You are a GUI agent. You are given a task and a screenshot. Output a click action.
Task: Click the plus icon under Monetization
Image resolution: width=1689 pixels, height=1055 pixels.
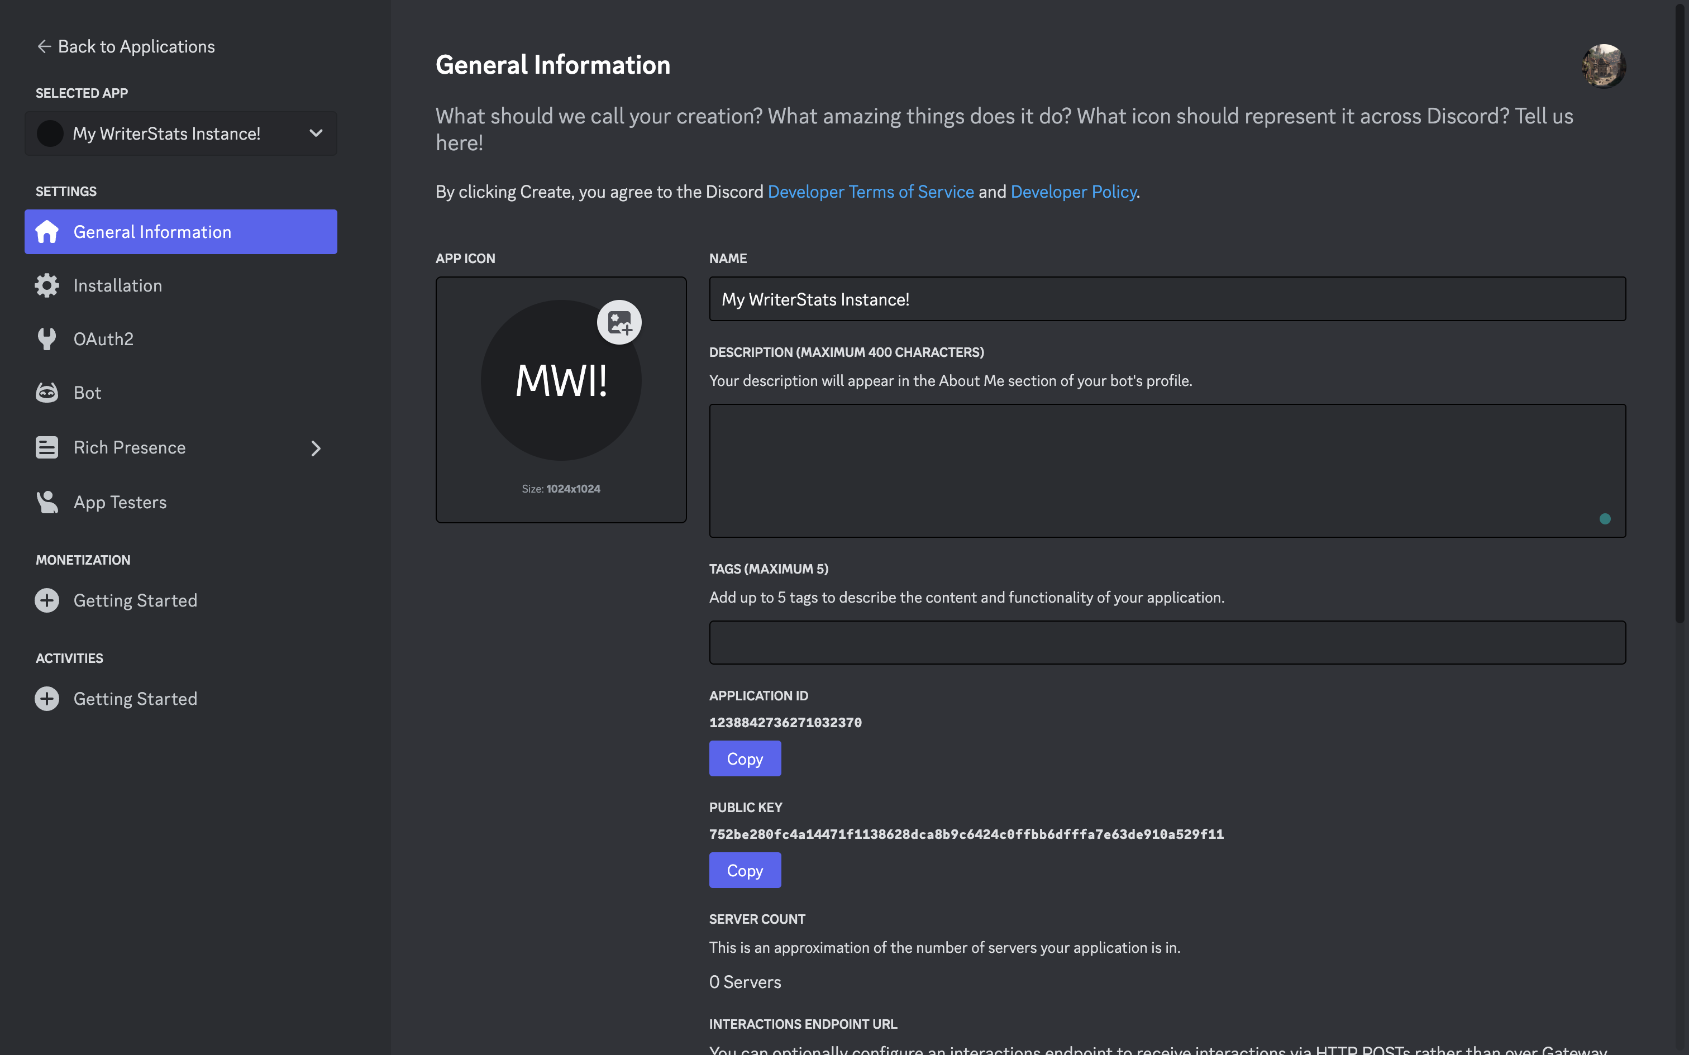click(47, 600)
